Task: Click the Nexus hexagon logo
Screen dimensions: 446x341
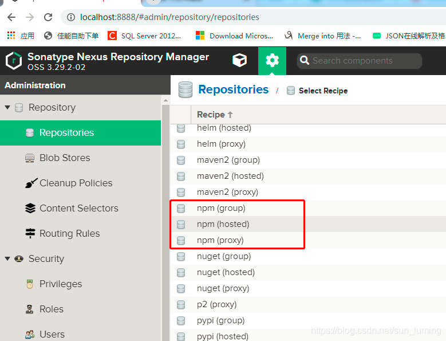Action: (14, 61)
